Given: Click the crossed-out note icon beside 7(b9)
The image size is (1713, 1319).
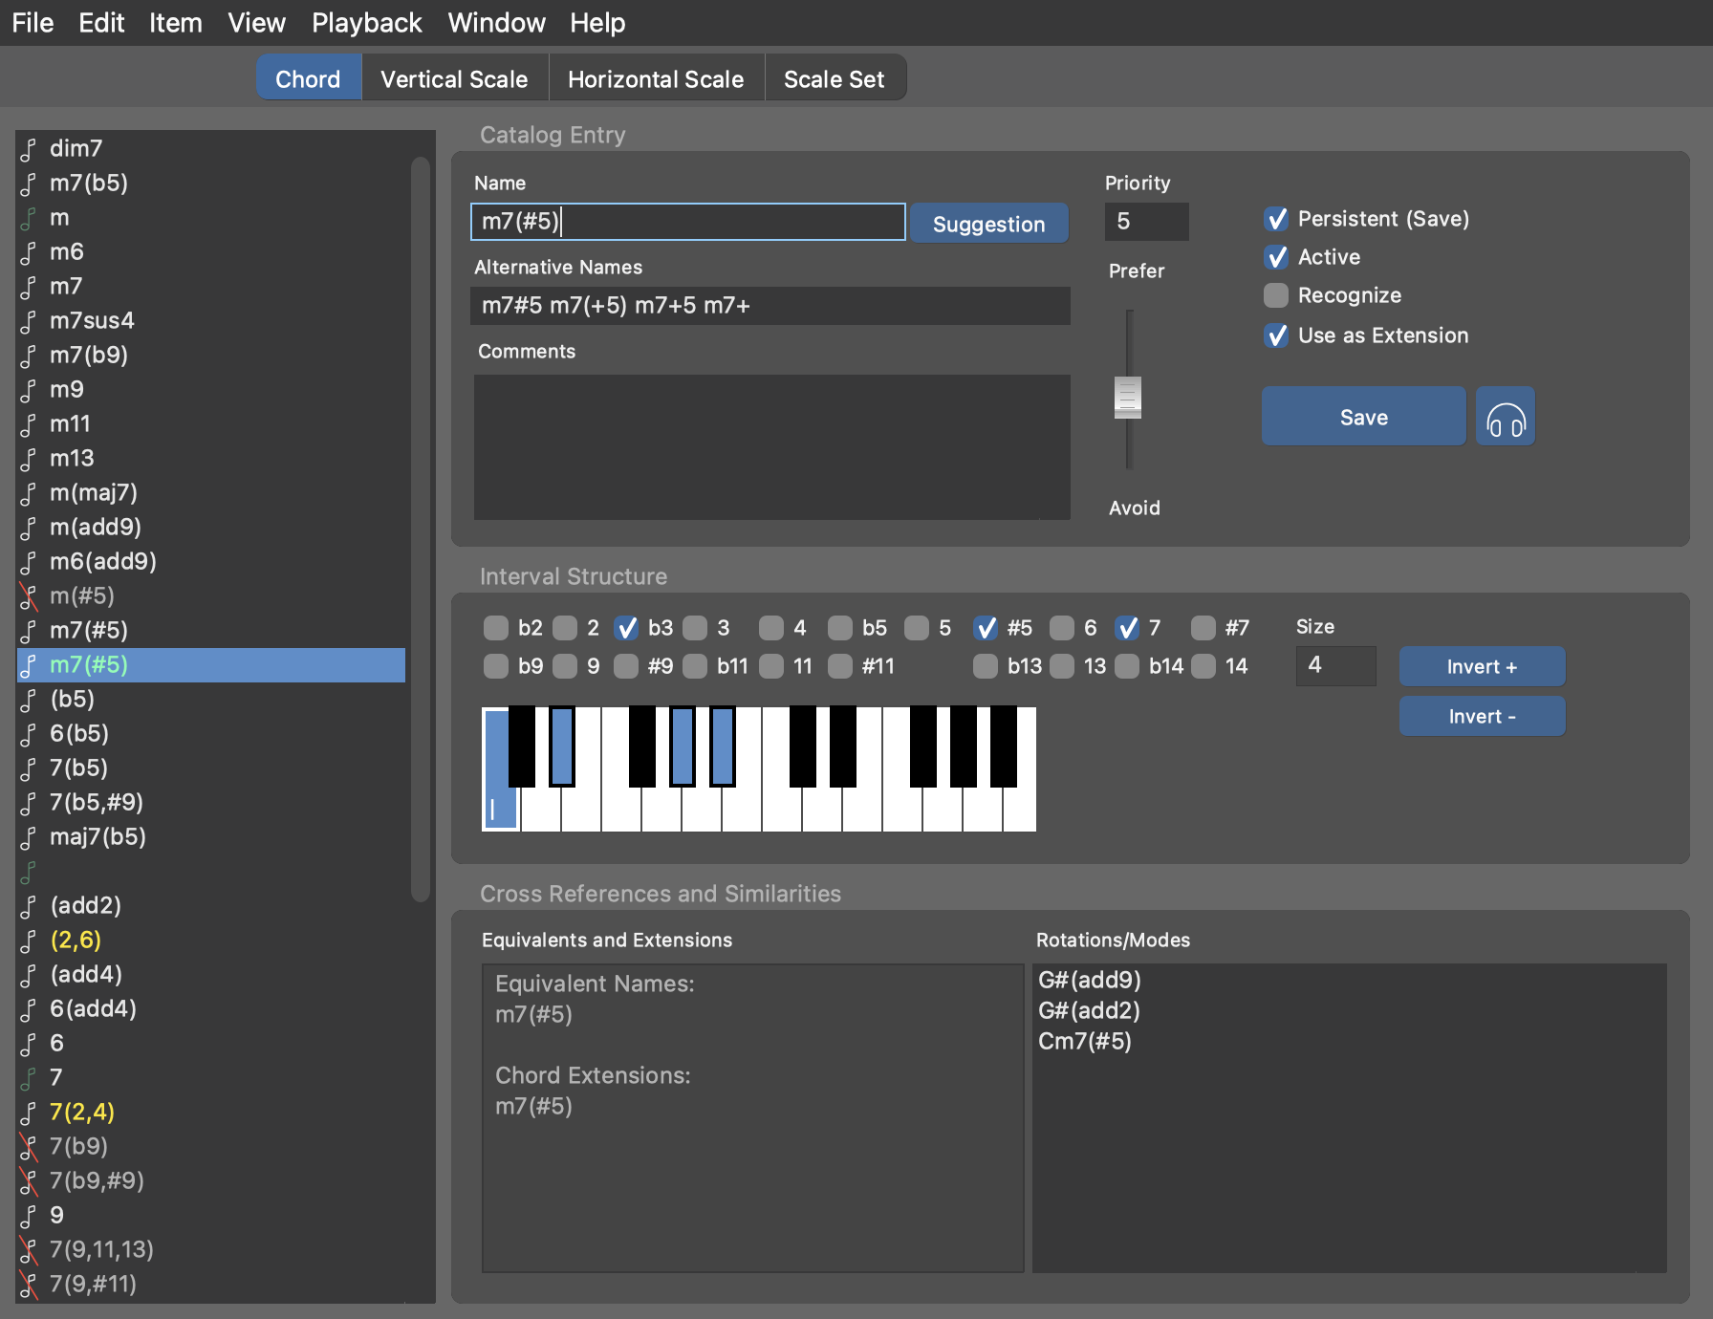Looking at the screenshot, I should click(29, 1147).
